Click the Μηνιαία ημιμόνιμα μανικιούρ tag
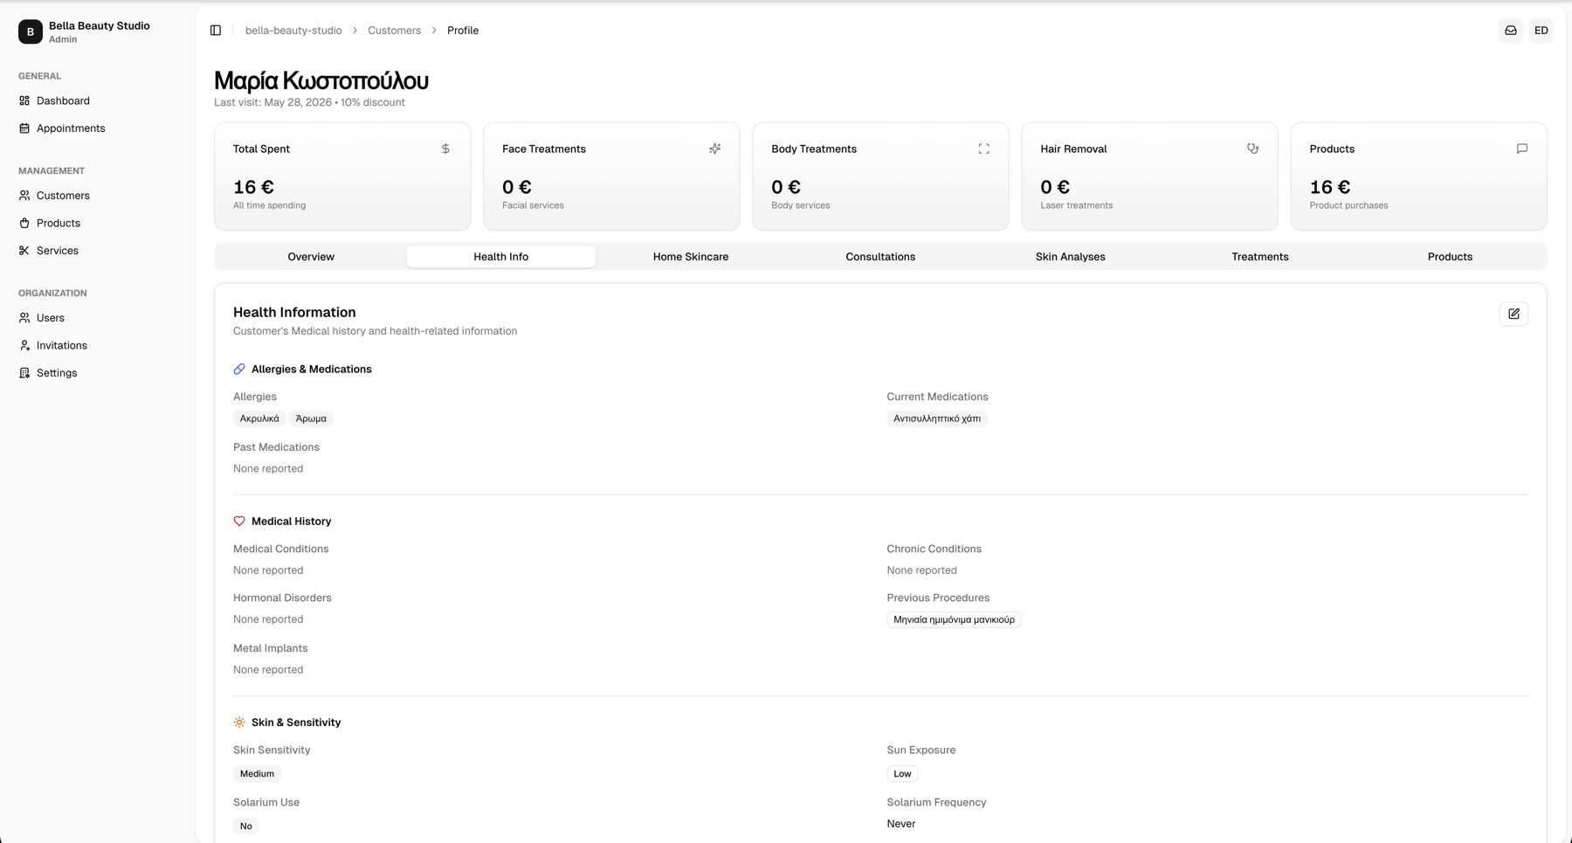Image resolution: width=1572 pixels, height=843 pixels. pyautogui.click(x=954, y=619)
